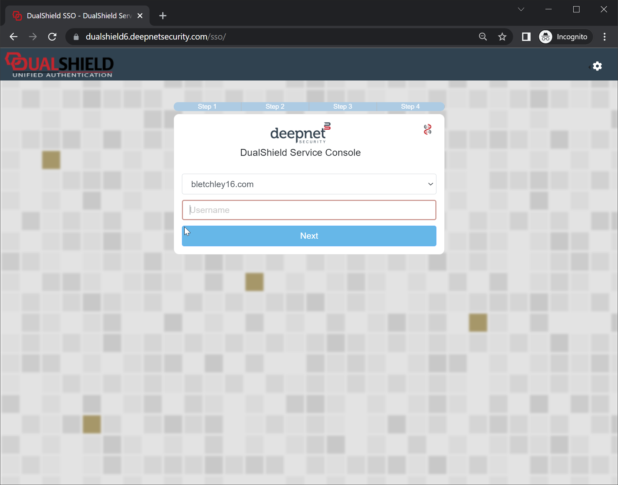Click the Deepnet Security logo
This screenshot has width=618, height=485.
(x=300, y=133)
